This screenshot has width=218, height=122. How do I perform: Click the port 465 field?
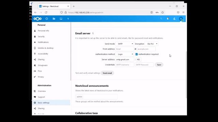(139, 60)
